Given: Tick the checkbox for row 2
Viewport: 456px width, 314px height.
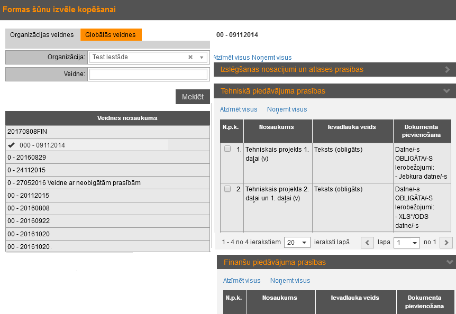Looking at the screenshot, I should pyautogui.click(x=227, y=189).
